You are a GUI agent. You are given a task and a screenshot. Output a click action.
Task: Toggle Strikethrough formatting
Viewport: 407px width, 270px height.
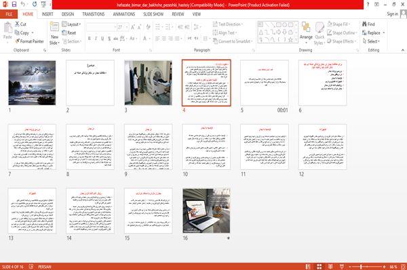click(x=116, y=39)
